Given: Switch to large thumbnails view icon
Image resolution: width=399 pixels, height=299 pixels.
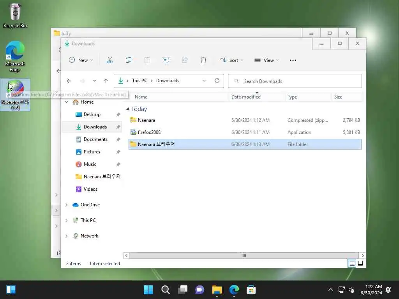Looking at the screenshot, I should [360, 264].
